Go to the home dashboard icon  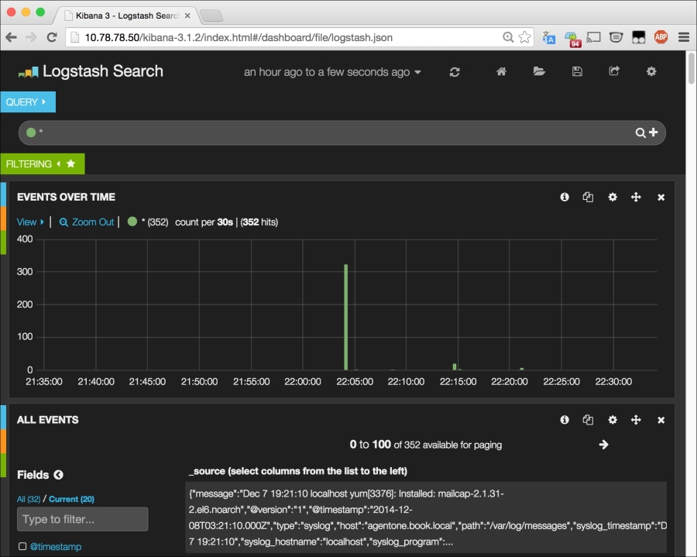(501, 71)
